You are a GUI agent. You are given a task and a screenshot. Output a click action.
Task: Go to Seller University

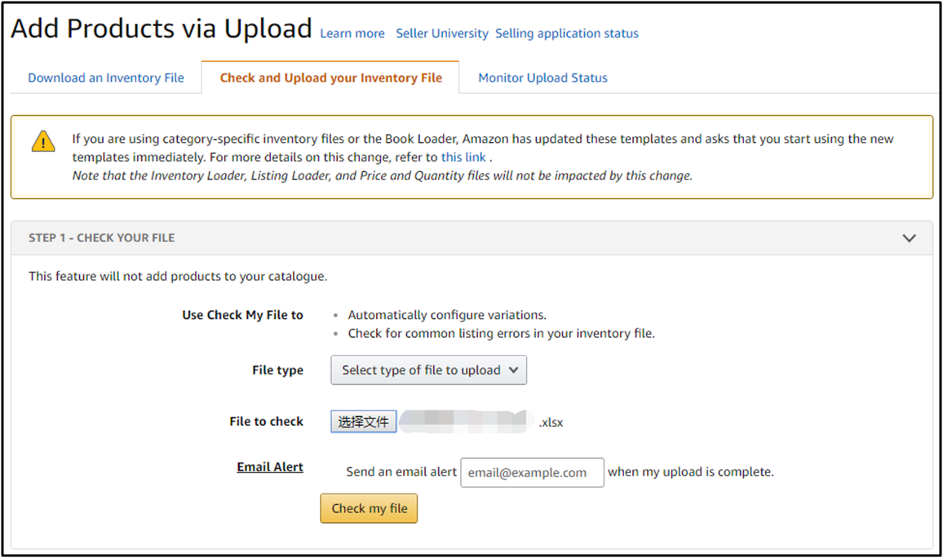(x=441, y=33)
